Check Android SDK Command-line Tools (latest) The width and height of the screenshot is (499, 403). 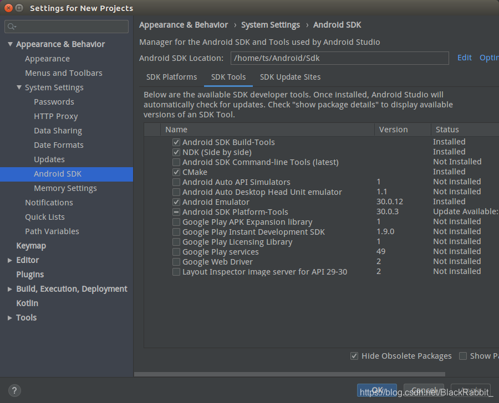click(176, 162)
